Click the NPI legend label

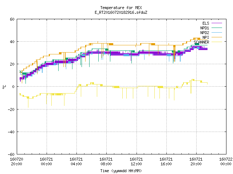(206, 37)
